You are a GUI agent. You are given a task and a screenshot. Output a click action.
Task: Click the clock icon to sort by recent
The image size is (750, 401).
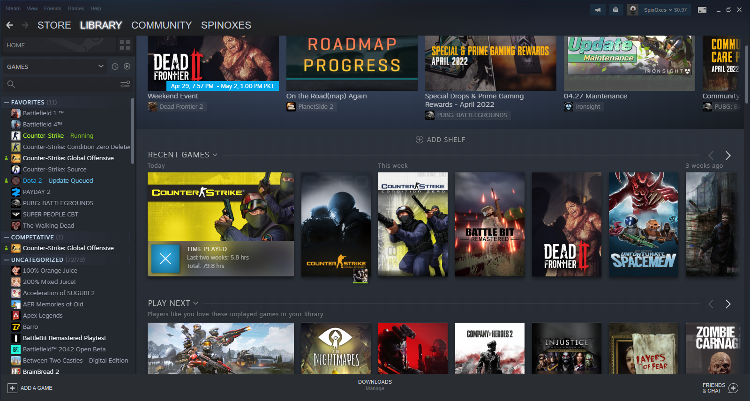115,67
